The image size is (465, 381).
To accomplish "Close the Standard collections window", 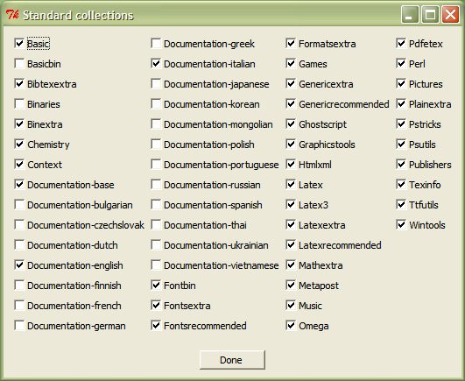I will point(450,14).
